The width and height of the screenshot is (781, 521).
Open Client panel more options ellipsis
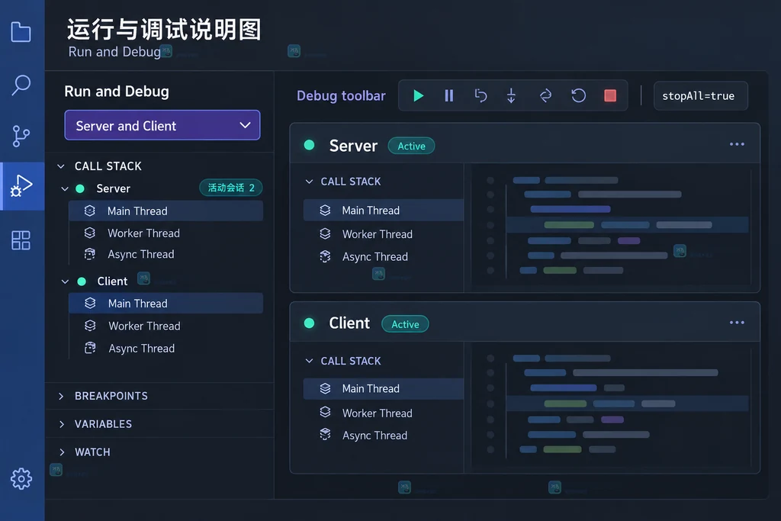737,323
